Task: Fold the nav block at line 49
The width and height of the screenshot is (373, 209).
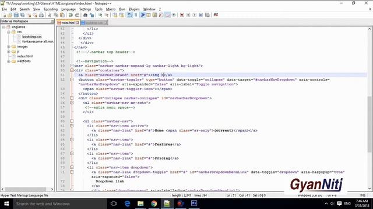Action: pyautogui.click(x=72, y=66)
